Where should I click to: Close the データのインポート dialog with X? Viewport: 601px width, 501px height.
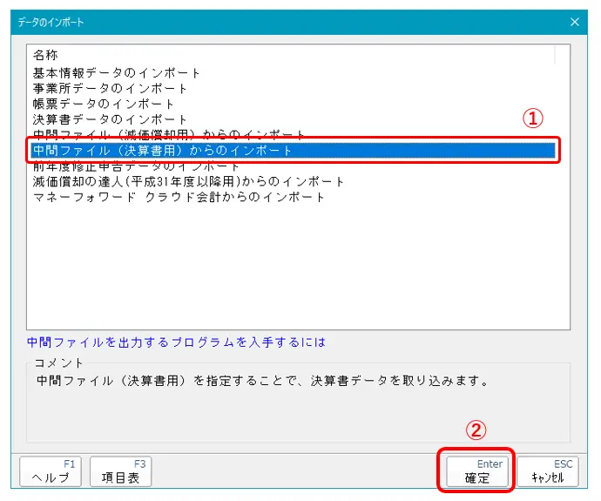pos(574,21)
